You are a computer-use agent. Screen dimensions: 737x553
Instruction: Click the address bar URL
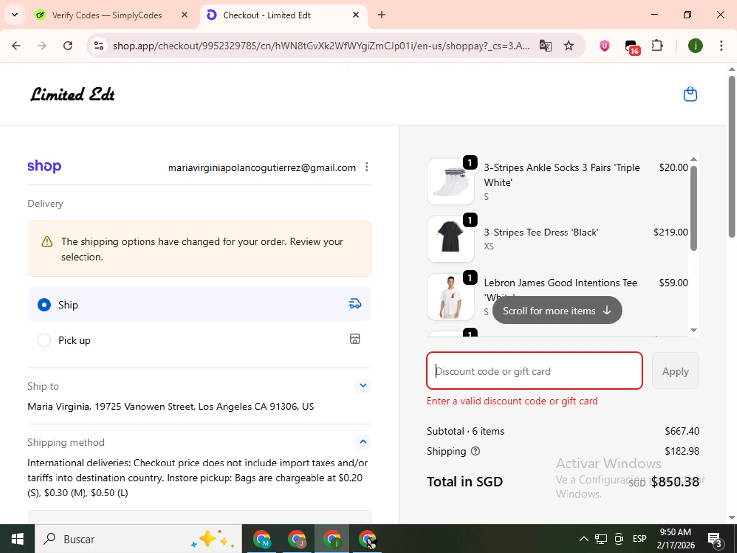pos(321,46)
